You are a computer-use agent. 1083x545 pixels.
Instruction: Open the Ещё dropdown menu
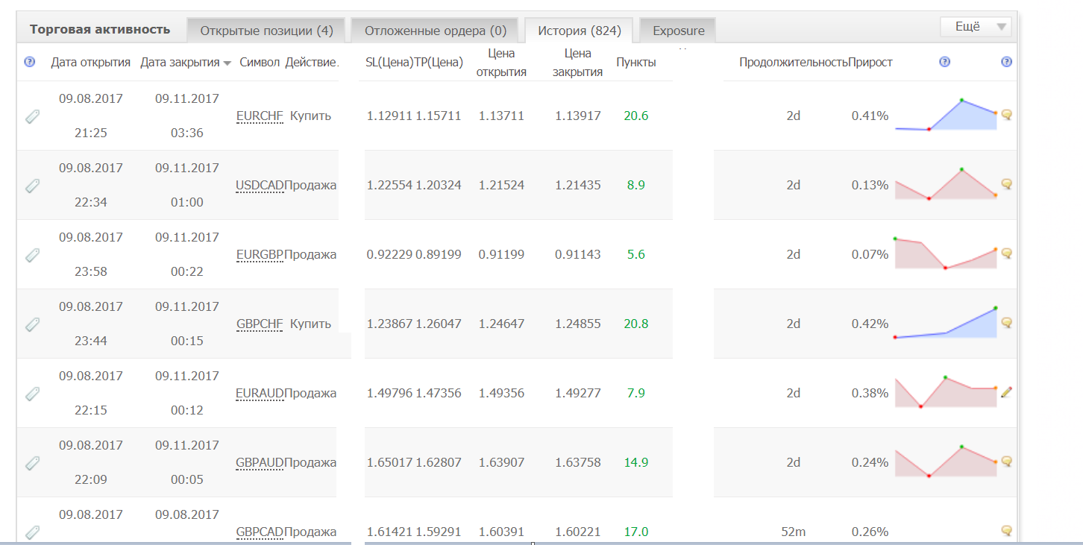coord(976,27)
